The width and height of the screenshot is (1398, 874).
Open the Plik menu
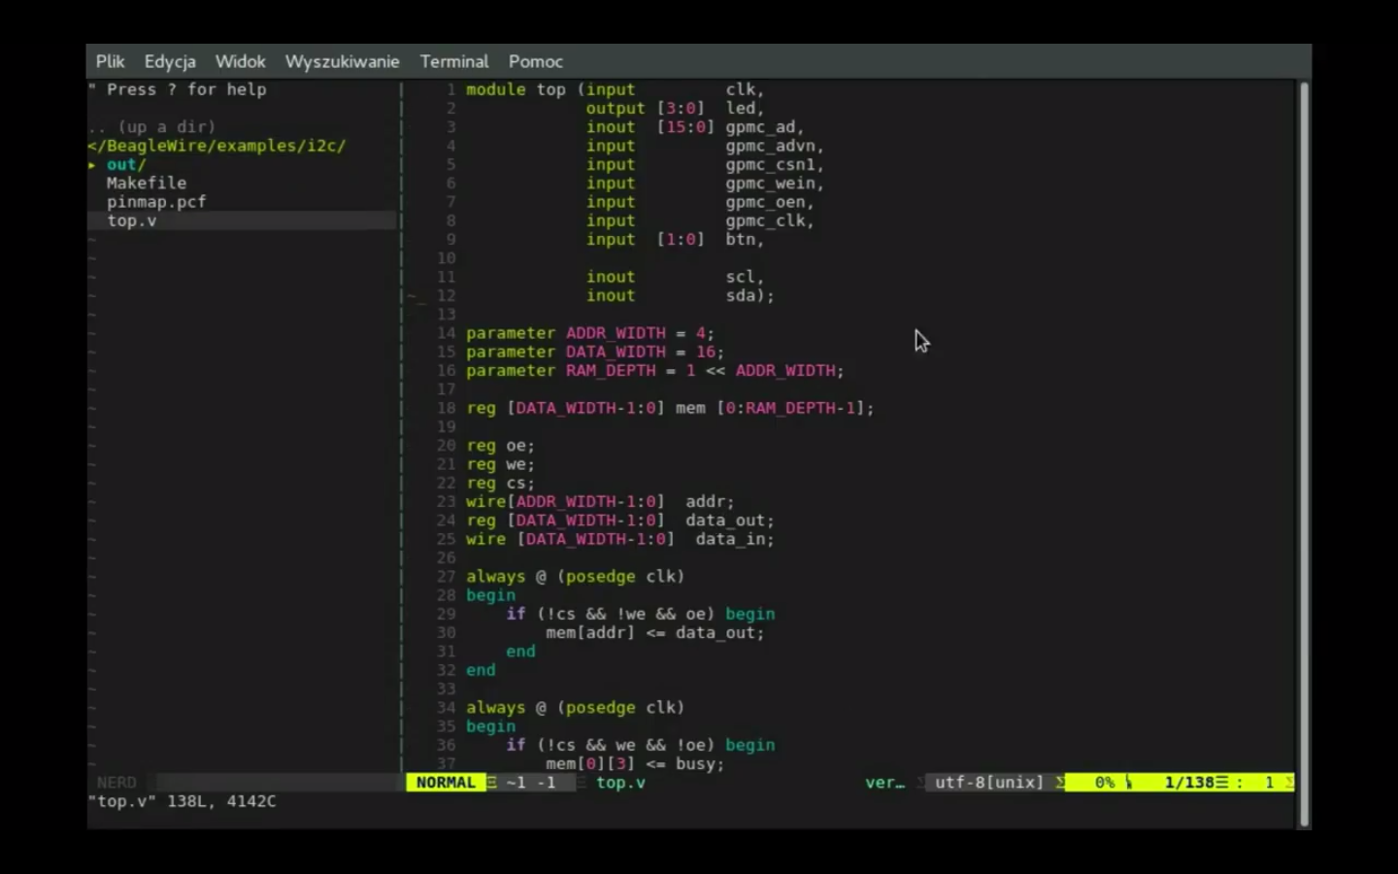[110, 61]
